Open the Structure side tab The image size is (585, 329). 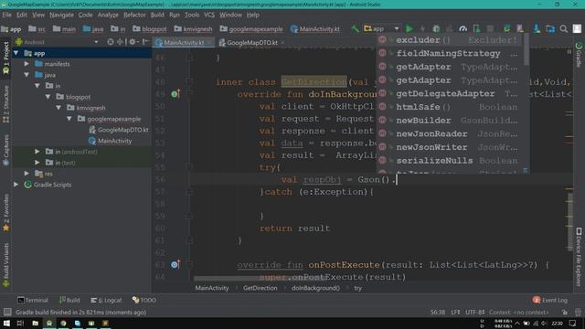(x=5, y=104)
